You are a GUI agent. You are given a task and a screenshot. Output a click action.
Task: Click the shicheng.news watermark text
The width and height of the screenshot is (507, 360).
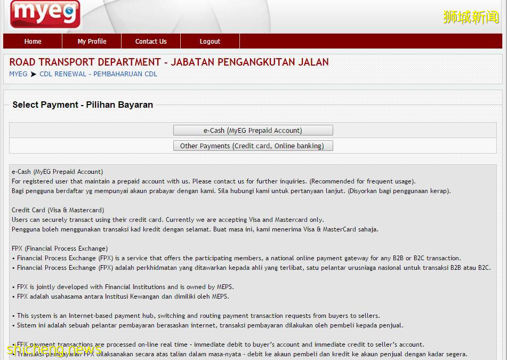(53, 349)
